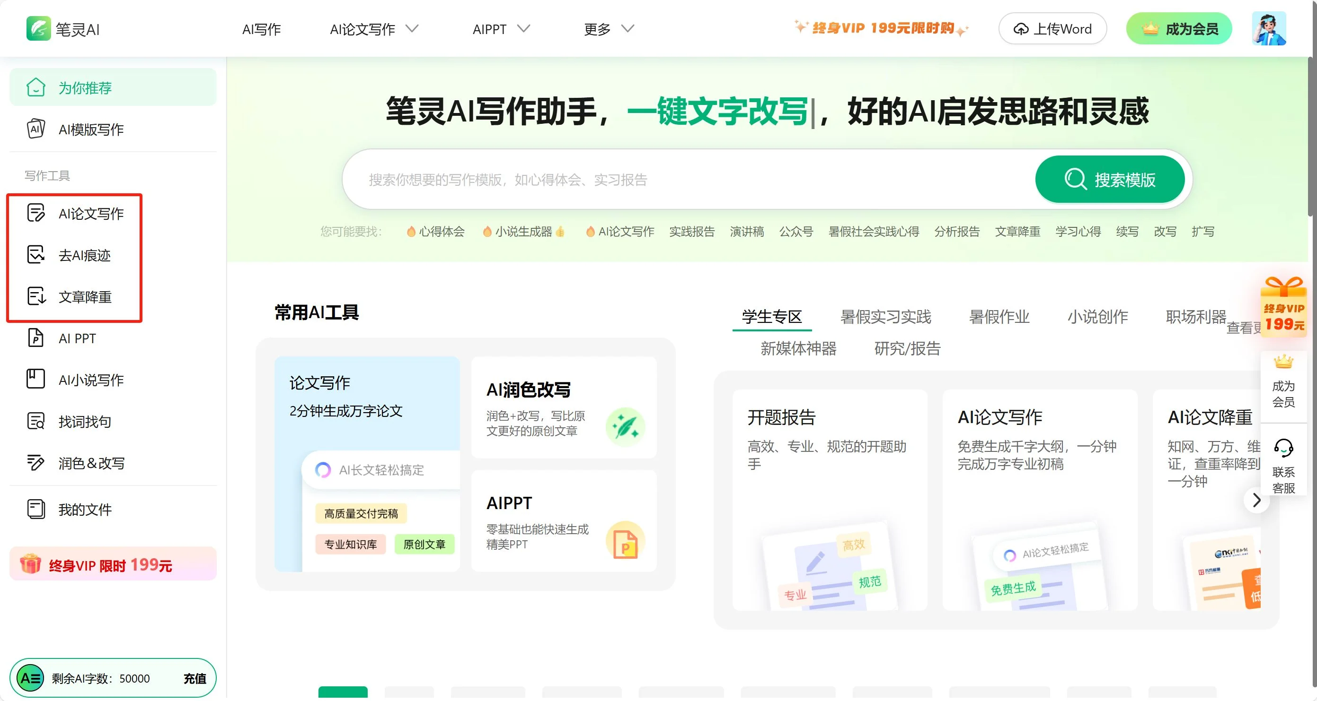
Task: Click the right arrow on the cards carousel
Action: pyautogui.click(x=1257, y=501)
